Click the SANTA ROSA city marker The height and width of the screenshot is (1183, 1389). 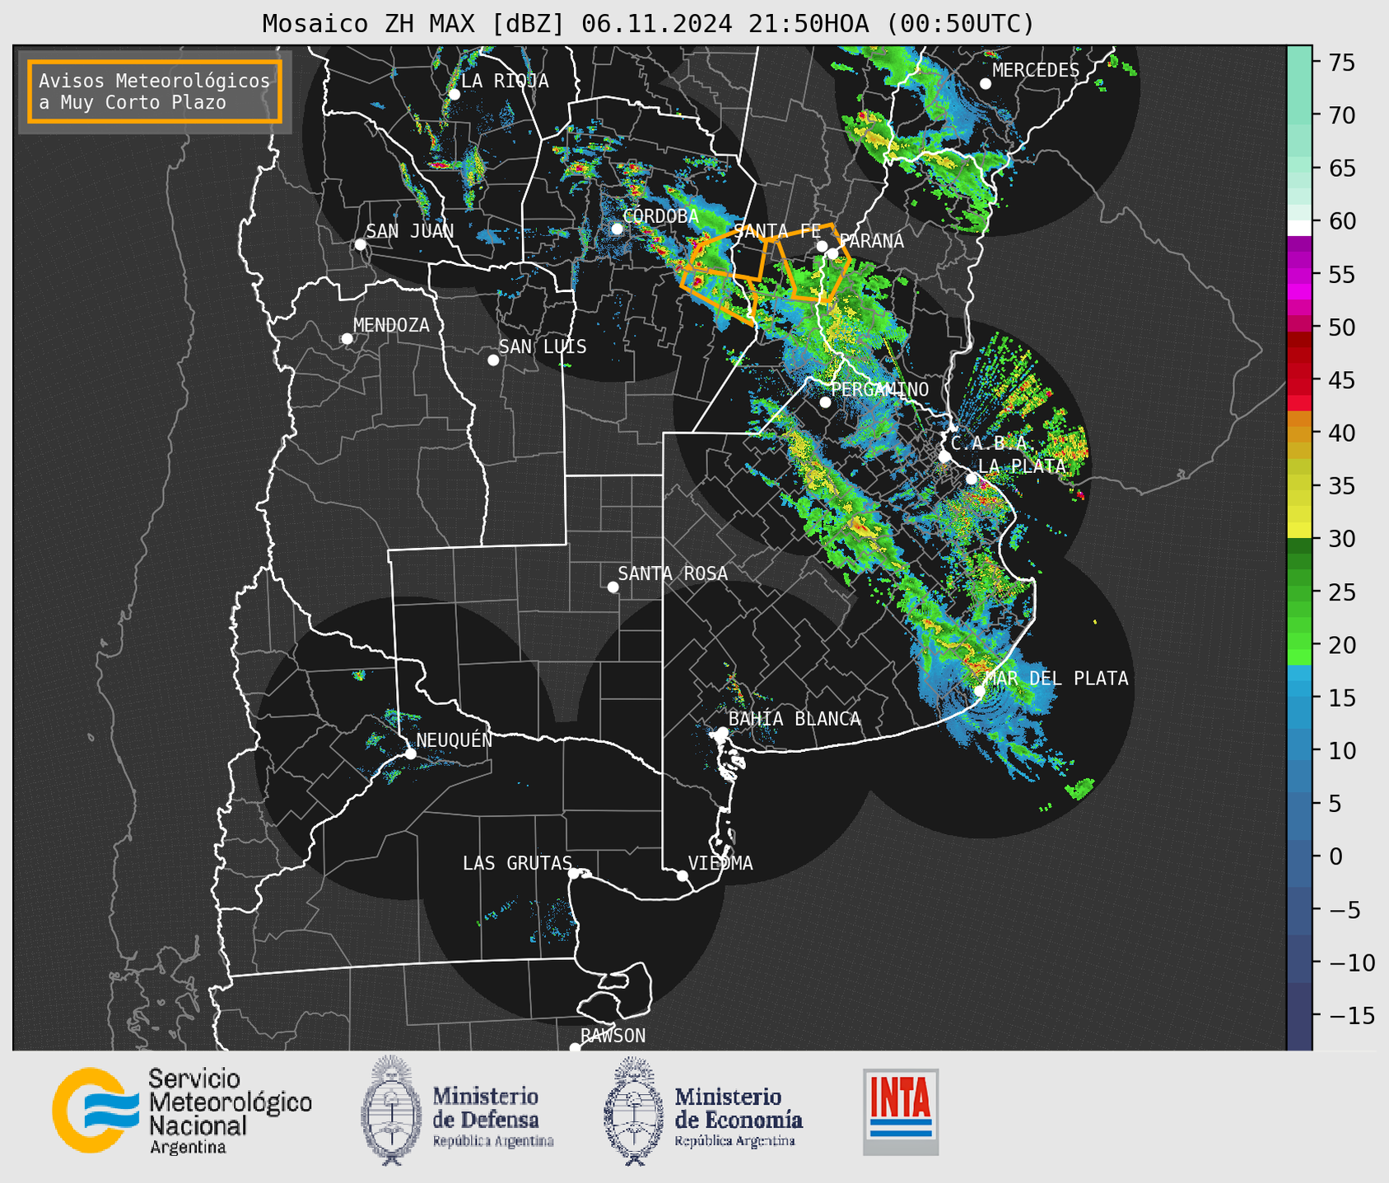click(613, 587)
